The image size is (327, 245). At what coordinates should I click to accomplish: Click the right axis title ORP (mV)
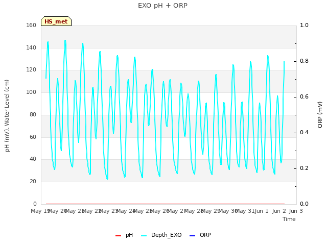[x=320, y=115]
